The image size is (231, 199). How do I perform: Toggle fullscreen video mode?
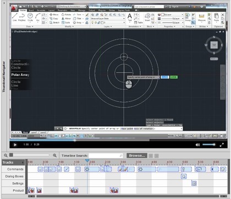[222, 145]
